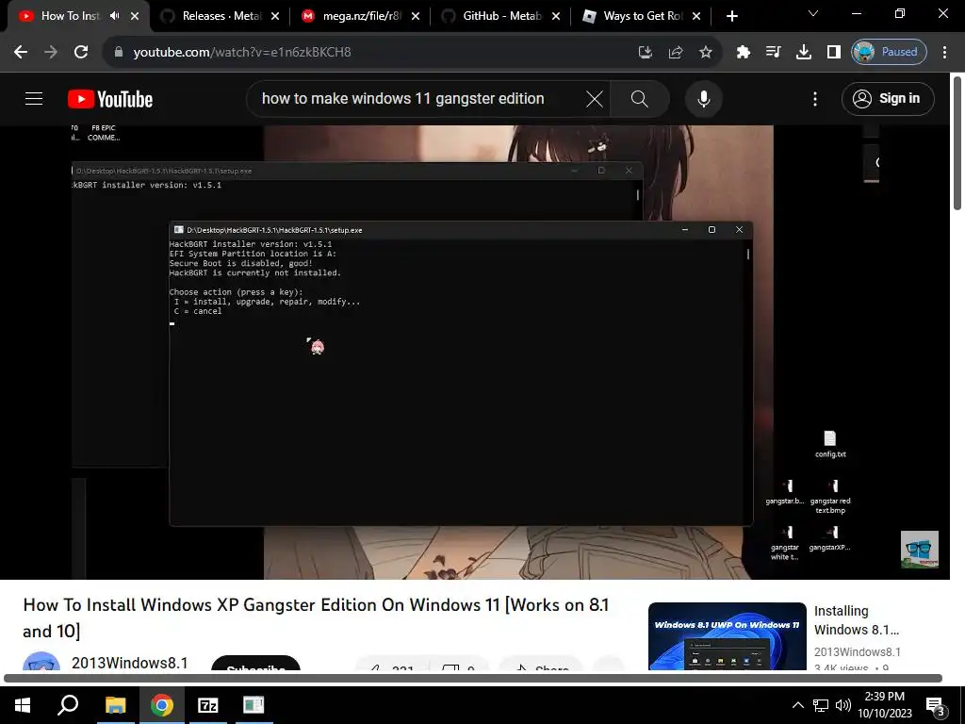Open the media controls icon in toolbar

click(x=773, y=53)
